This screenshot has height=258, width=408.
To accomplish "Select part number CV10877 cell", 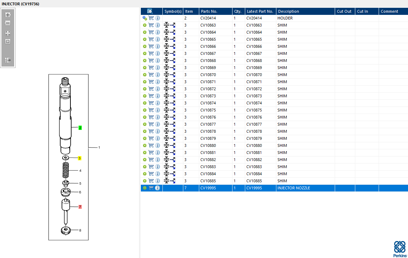I will pyautogui.click(x=216, y=124).
